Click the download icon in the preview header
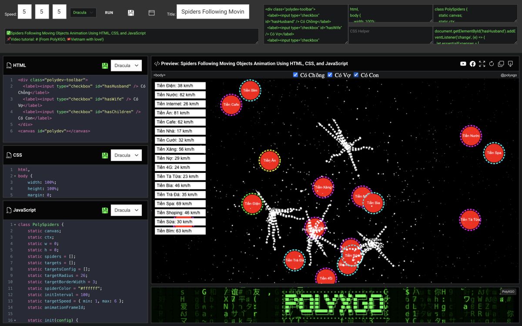Screen dimensions: 522x326 [x=510, y=64]
